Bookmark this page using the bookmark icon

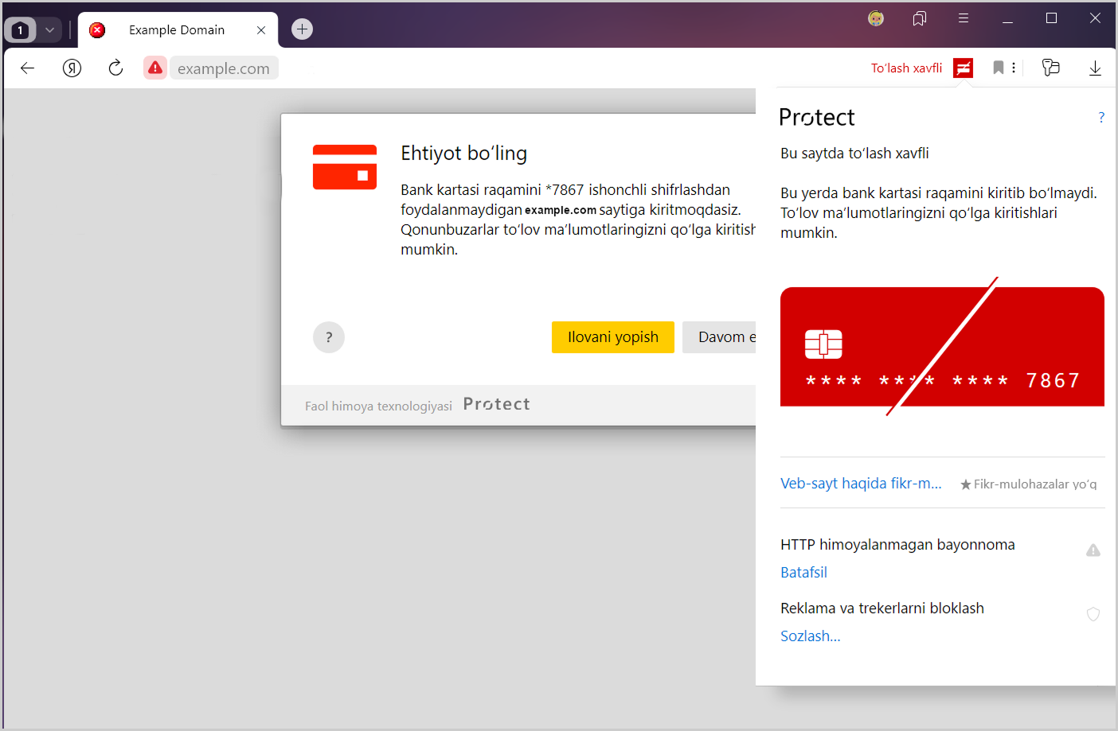(x=998, y=68)
